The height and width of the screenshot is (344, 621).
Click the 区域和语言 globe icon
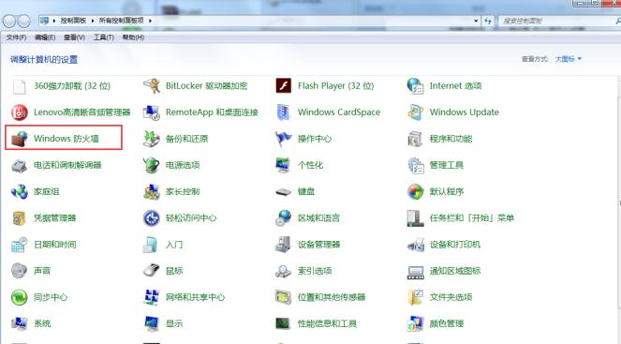click(x=284, y=218)
